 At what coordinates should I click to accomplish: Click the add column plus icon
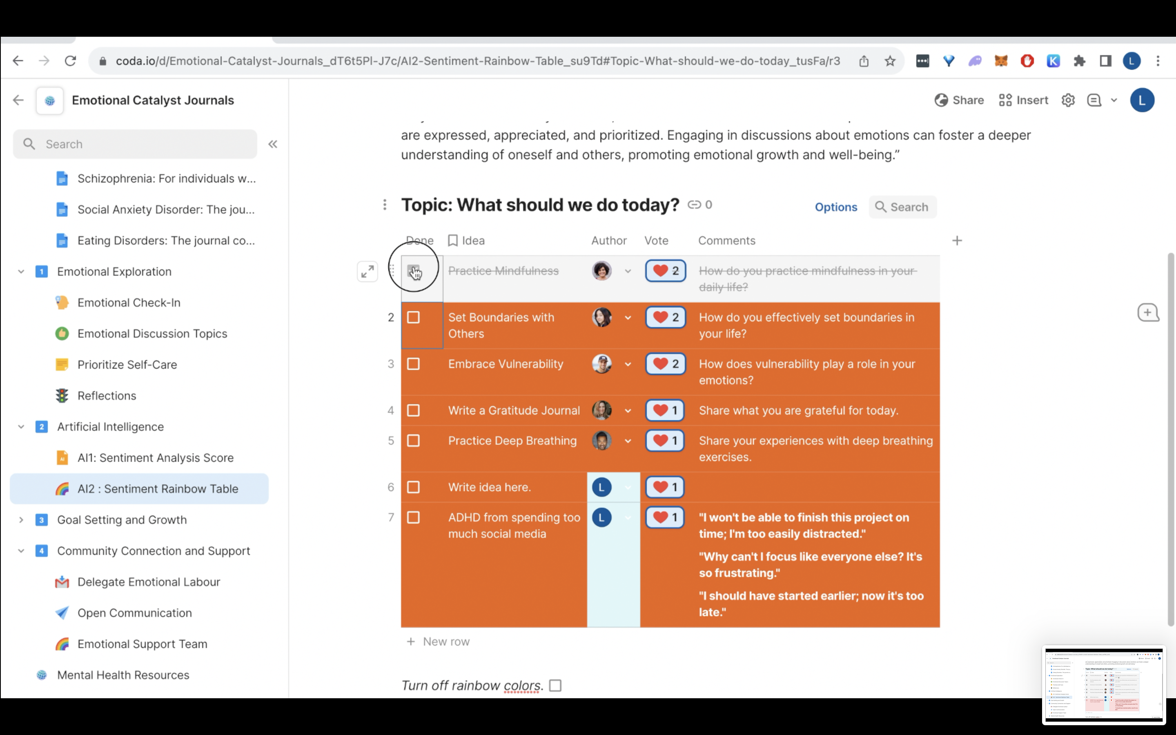pyautogui.click(x=957, y=241)
